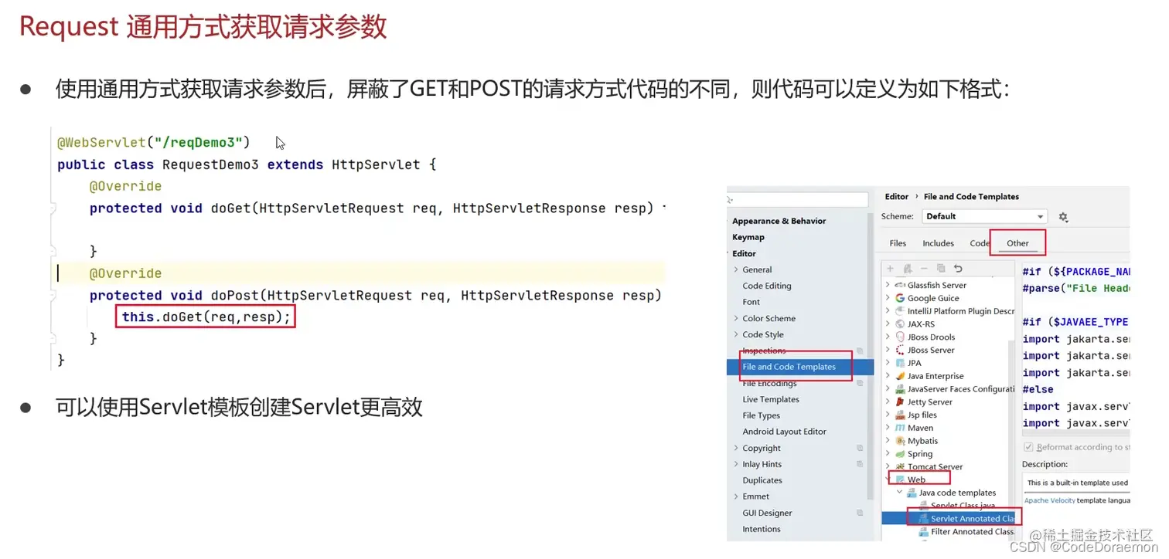Open File Types settings
Image resolution: width=1169 pixels, height=559 pixels.
point(762,415)
